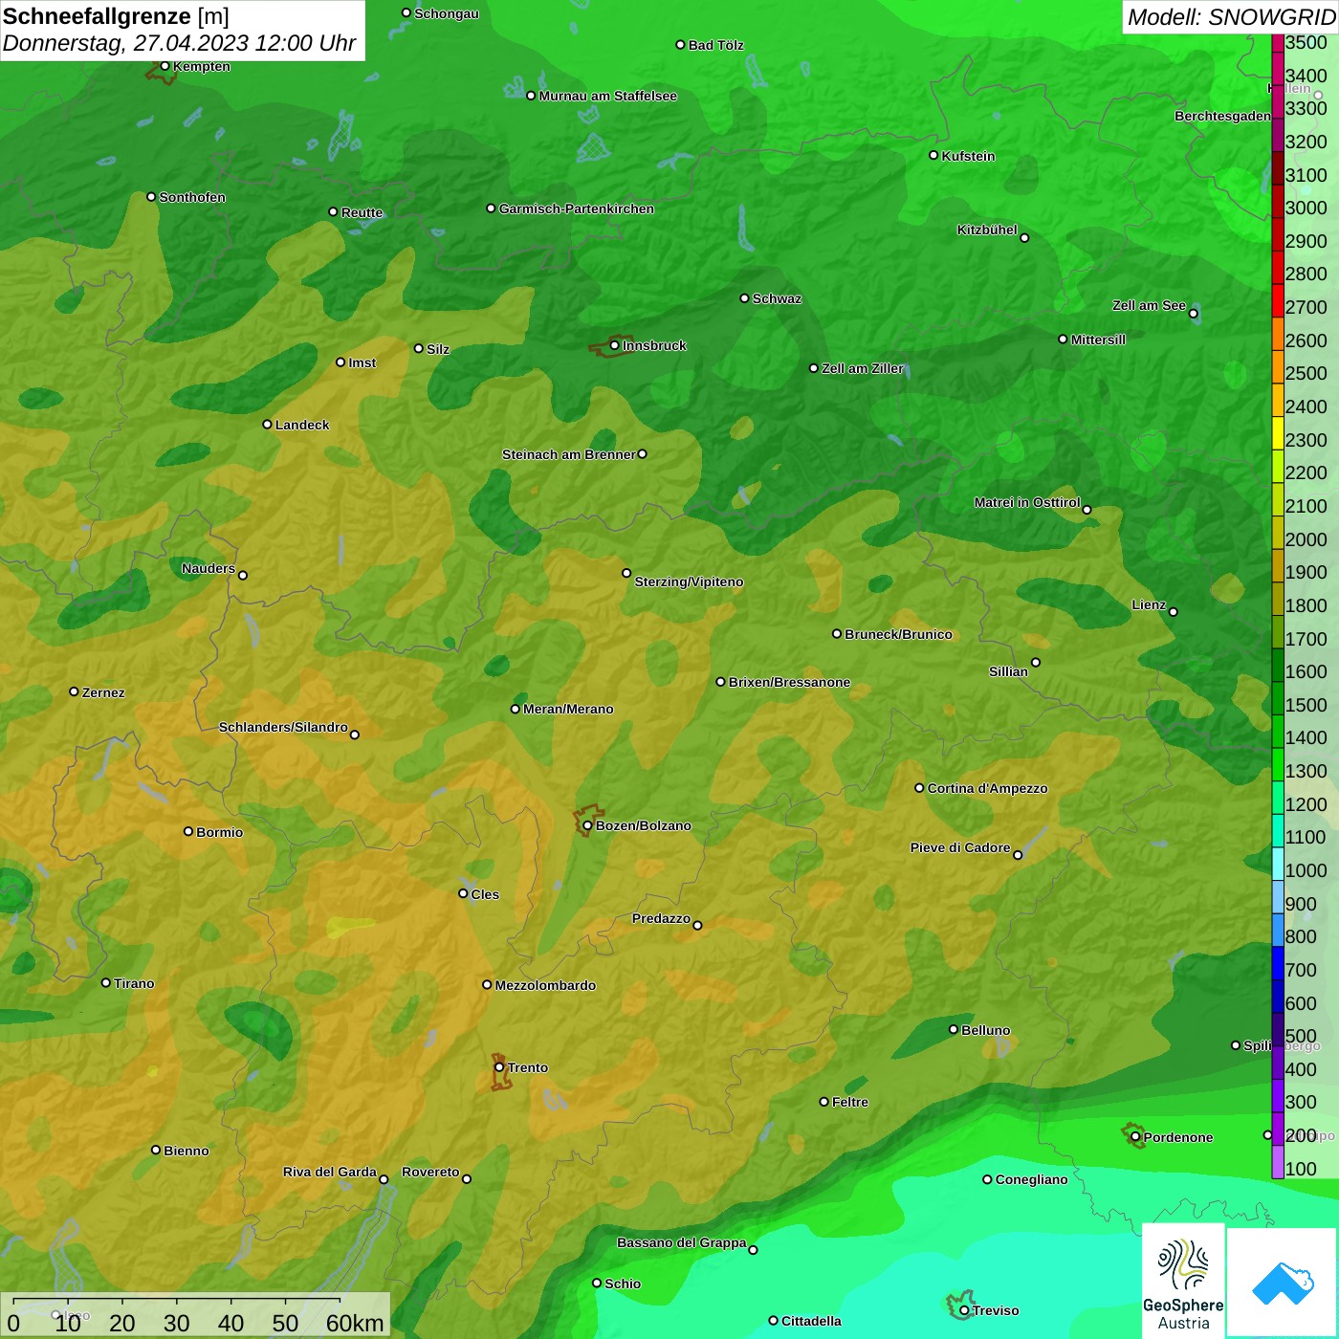The image size is (1339, 1339).
Task: Click the Berchtesgaden label
Action: coord(1222,116)
